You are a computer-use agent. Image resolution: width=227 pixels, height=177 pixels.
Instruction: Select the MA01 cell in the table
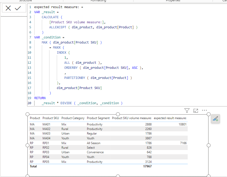click(46, 124)
